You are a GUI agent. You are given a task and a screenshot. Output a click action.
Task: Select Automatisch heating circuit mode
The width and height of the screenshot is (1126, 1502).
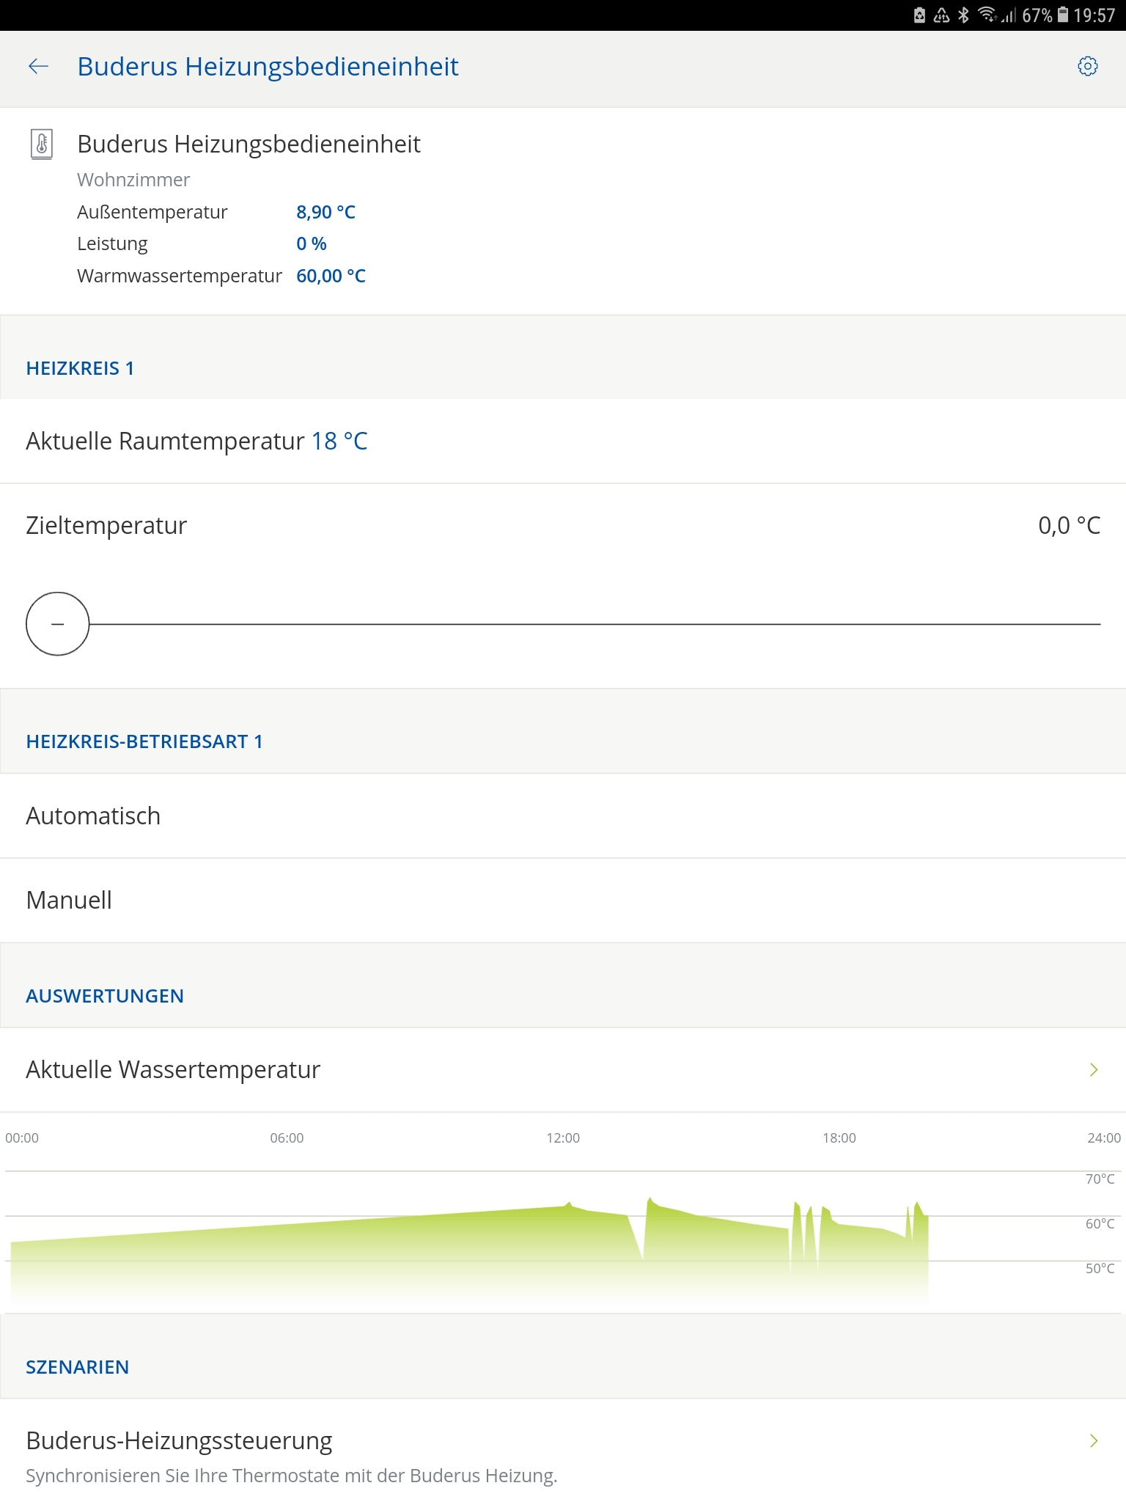pyautogui.click(x=93, y=816)
